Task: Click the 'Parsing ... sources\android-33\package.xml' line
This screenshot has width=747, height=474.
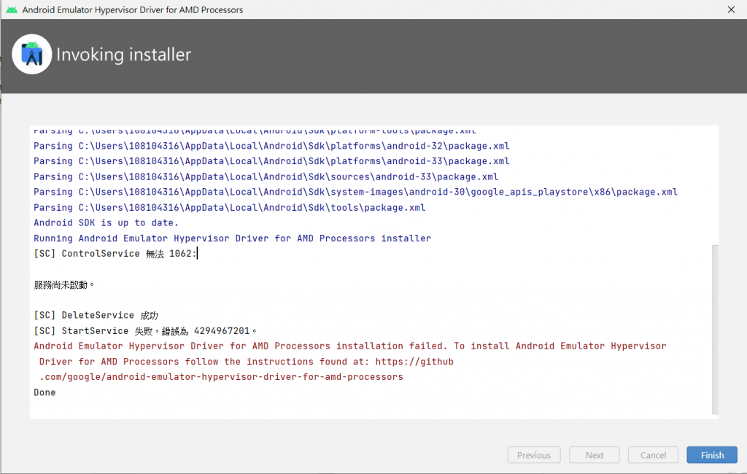Action: 266,176
